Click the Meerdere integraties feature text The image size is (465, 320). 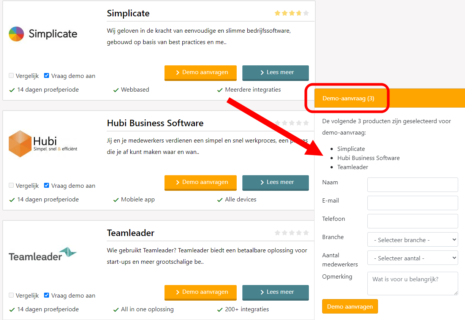(253, 90)
